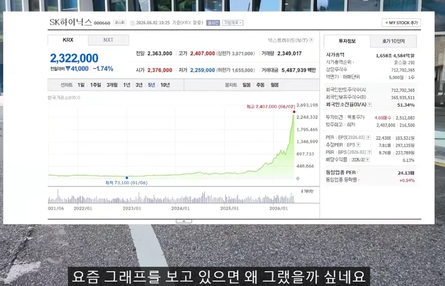Select the 5년 line chart period
The image size is (445, 286).
[x=151, y=85]
